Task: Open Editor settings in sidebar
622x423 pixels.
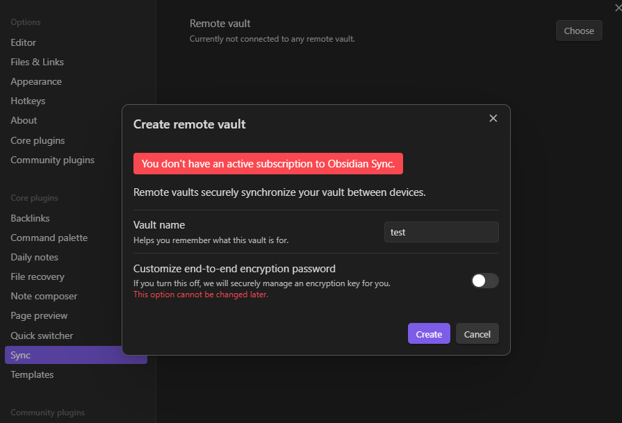Action: (24, 42)
